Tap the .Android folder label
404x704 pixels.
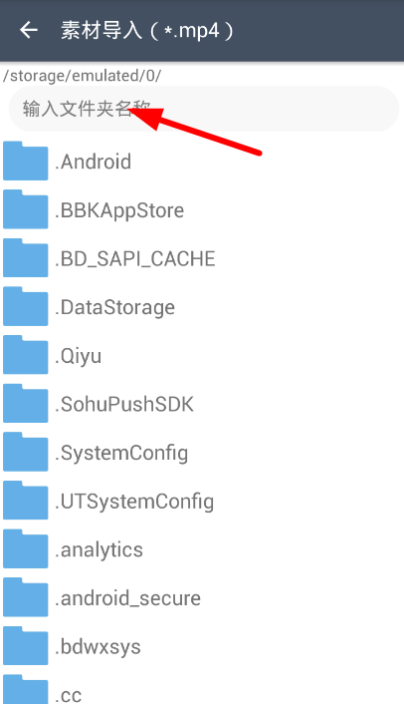tap(94, 162)
